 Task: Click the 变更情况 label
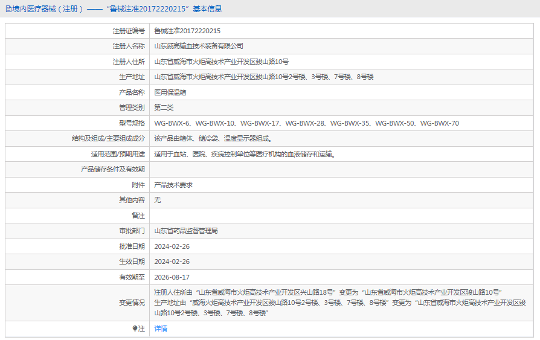[132, 303]
